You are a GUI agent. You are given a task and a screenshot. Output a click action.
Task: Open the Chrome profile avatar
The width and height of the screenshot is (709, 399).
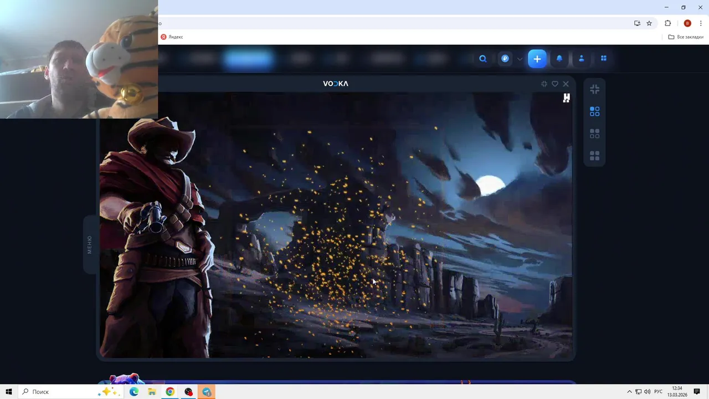(687, 23)
